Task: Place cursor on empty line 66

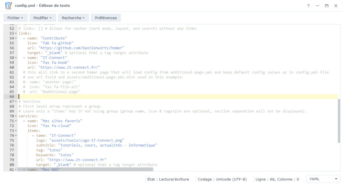Action: point(129,97)
